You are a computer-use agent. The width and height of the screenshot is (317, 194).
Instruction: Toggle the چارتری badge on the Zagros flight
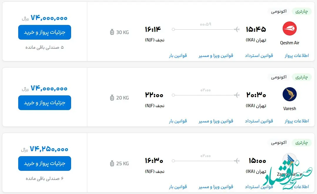pos(301,143)
